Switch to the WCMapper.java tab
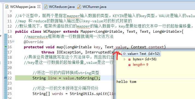The image size is (195, 99). coord(23,7)
